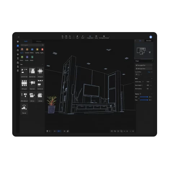Open the File menu in top toolbar
This screenshot has height=169, width=169.
coord(62,37)
